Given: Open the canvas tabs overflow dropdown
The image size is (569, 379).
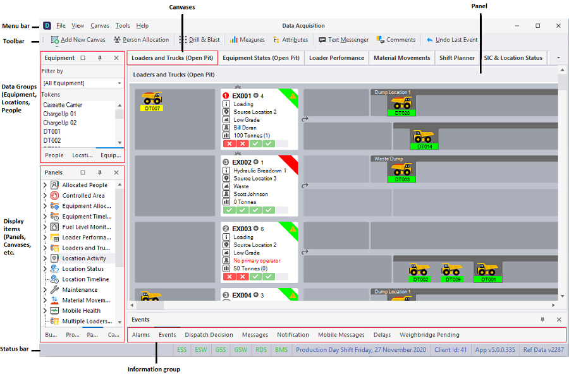Looking at the screenshot, I should (x=558, y=57).
